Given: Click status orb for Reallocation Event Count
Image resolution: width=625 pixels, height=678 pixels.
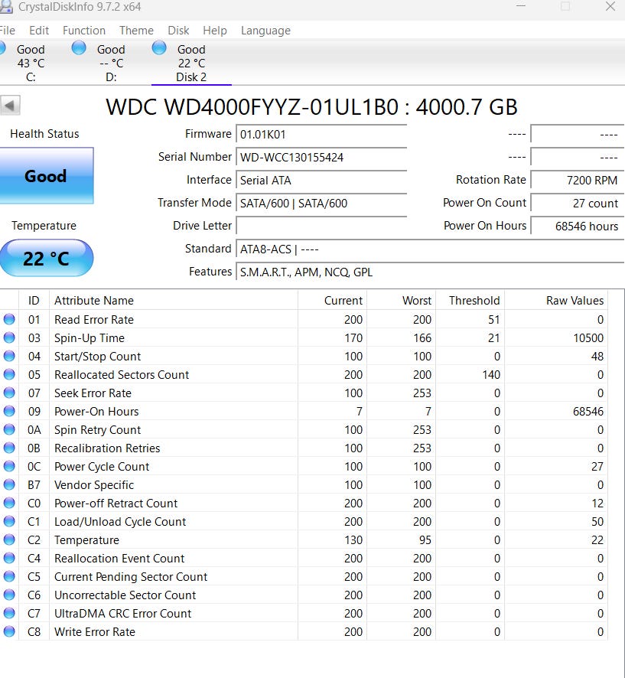Looking at the screenshot, I should (9, 558).
